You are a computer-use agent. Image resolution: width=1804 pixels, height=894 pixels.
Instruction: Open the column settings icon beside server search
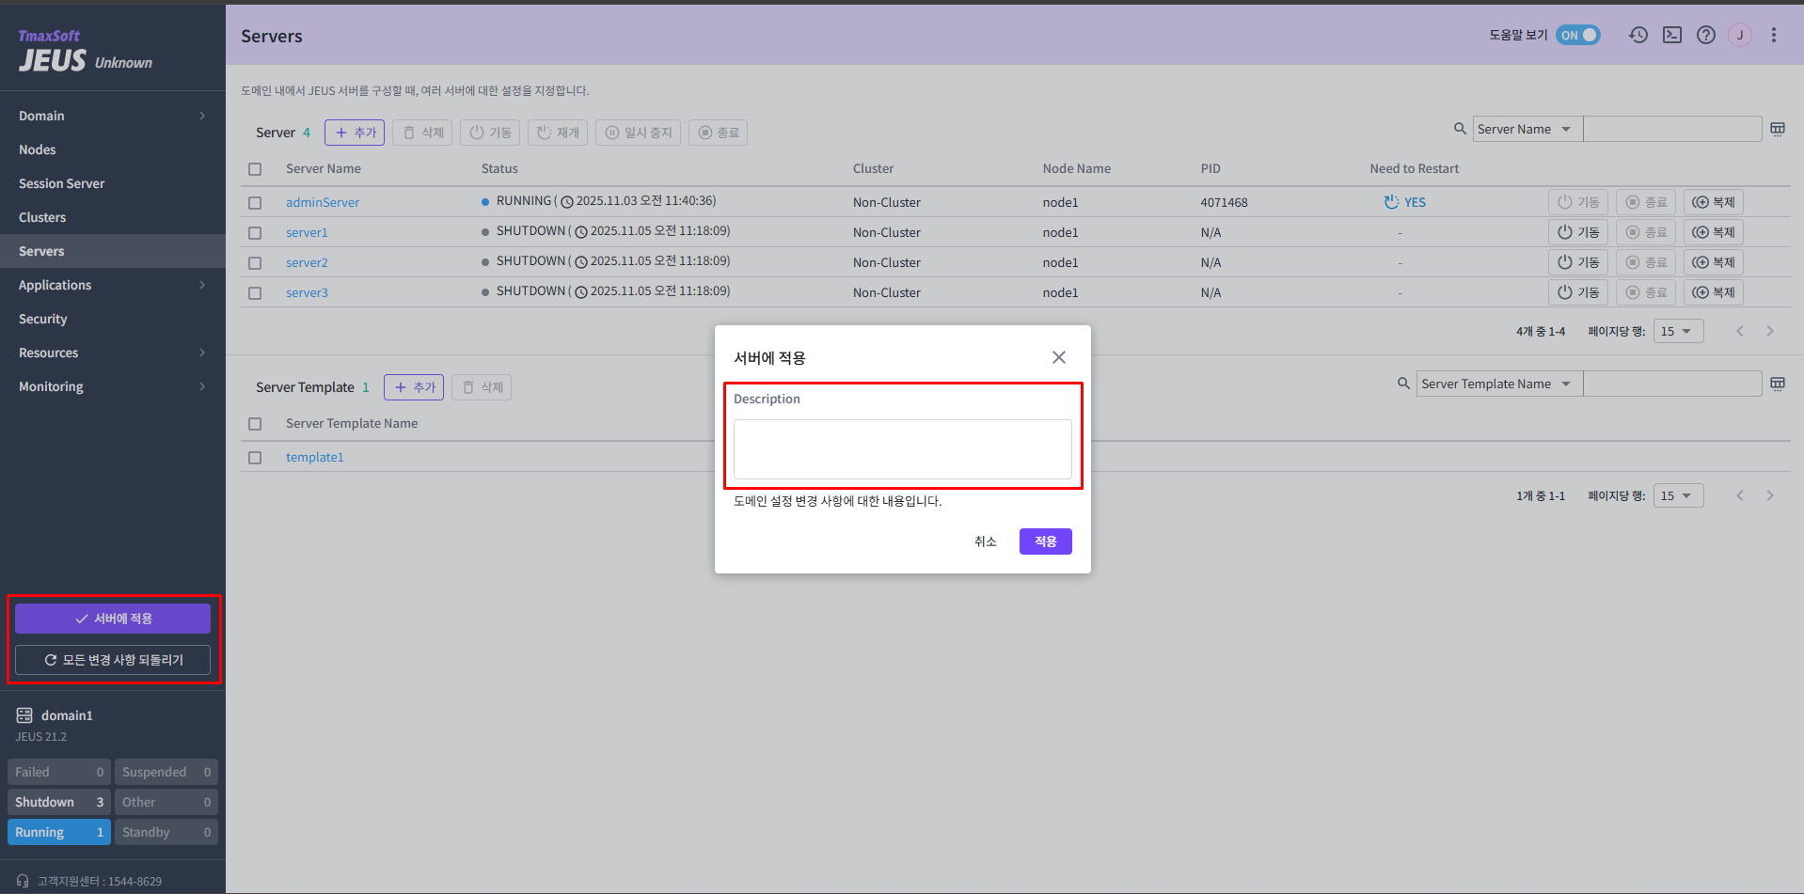(x=1778, y=129)
